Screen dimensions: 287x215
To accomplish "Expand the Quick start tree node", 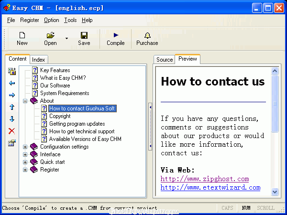I will pos(25,162).
